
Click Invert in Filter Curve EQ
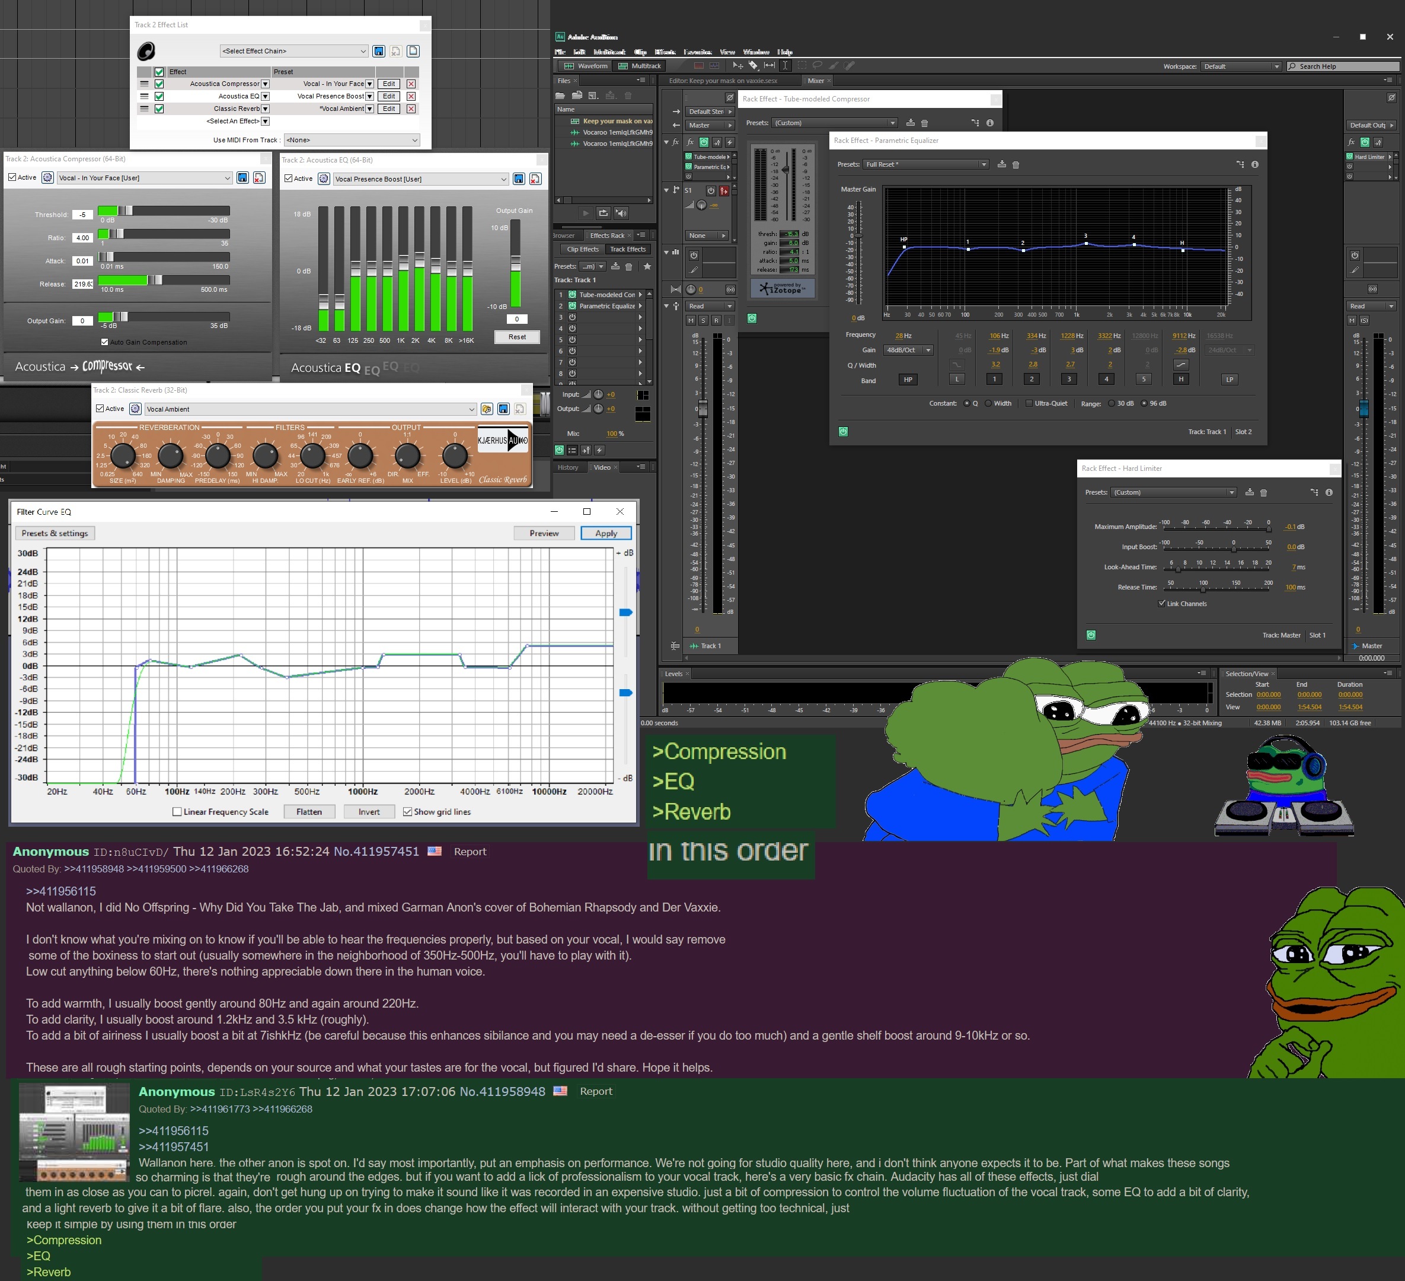[x=369, y=812]
